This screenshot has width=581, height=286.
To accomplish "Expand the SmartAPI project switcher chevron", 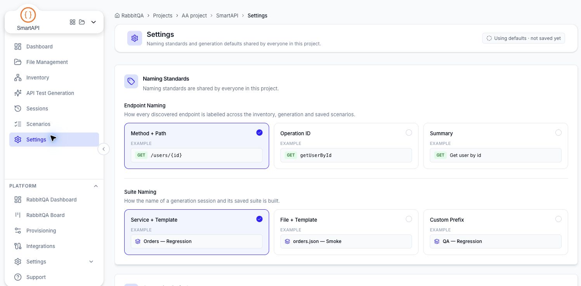I will (94, 22).
